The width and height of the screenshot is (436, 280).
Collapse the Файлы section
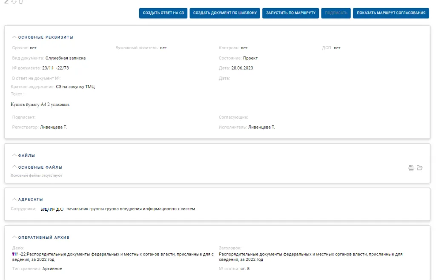14,156
